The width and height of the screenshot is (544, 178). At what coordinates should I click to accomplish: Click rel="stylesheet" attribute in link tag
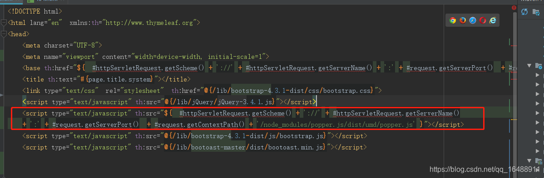click(x=134, y=91)
